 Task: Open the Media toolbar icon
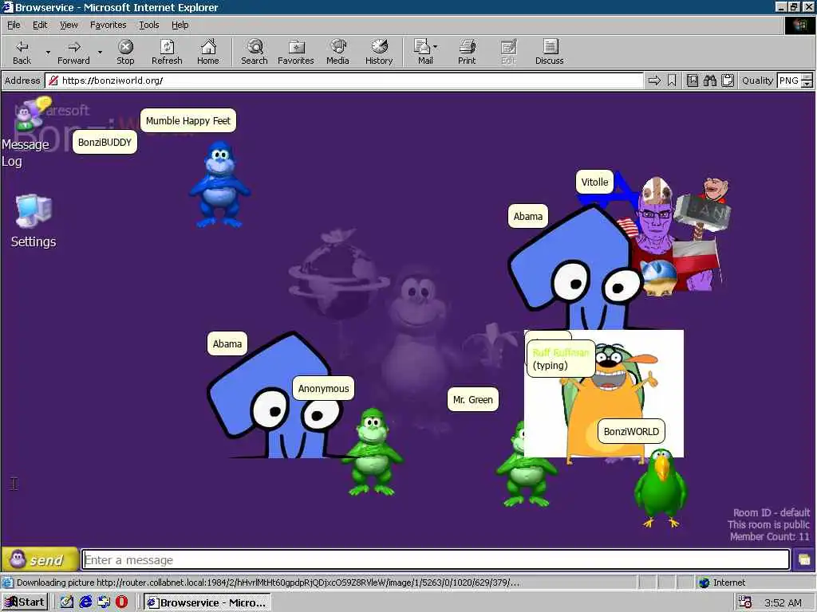coord(337,52)
